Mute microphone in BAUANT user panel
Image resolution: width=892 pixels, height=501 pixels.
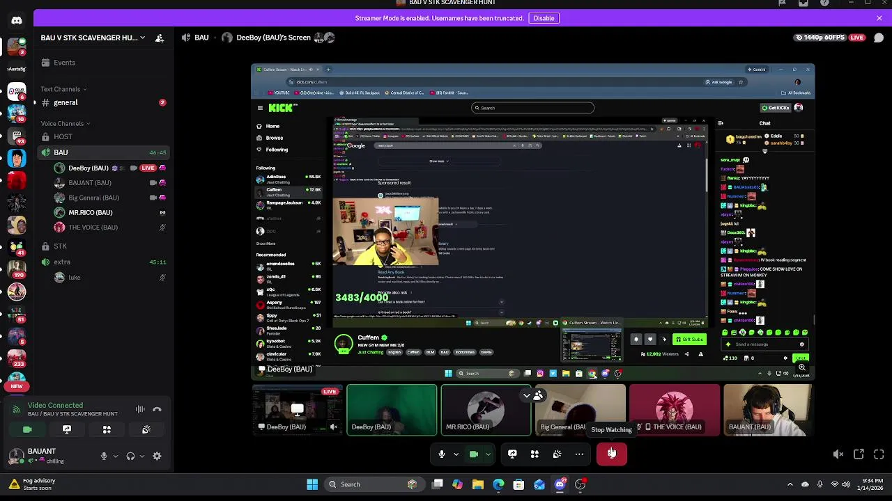[104, 456]
